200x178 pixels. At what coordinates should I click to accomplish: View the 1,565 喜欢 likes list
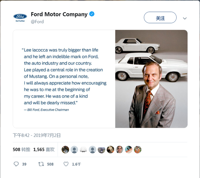tap(44, 149)
